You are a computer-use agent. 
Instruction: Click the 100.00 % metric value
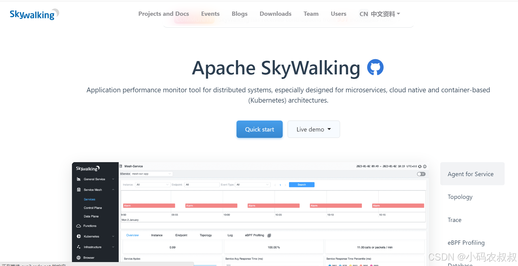(274, 247)
